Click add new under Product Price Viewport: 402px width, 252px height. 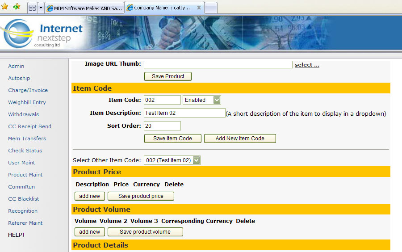pos(90,196)
